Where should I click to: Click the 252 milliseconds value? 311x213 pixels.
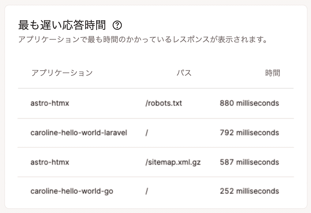[x=249, y=191]
